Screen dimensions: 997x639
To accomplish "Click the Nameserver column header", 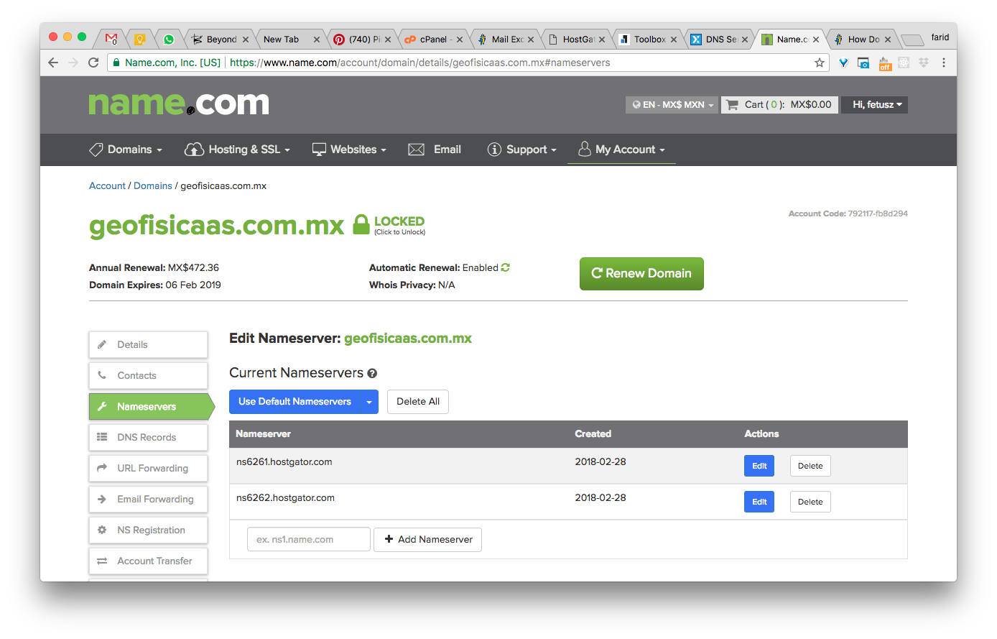I will pos(264,434).
